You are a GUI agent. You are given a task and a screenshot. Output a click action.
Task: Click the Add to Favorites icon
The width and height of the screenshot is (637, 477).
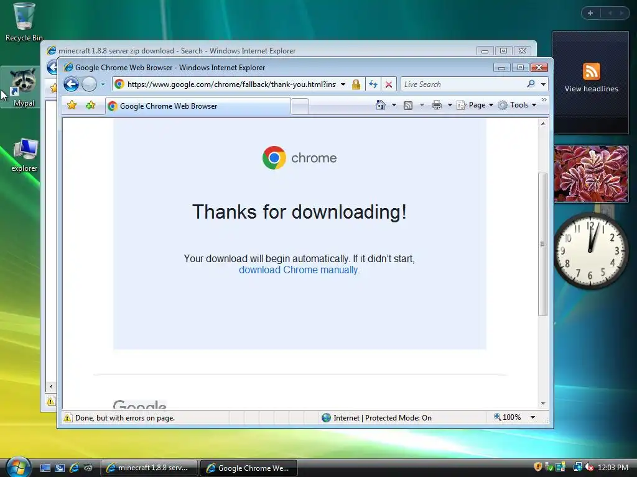pos(90,106)
